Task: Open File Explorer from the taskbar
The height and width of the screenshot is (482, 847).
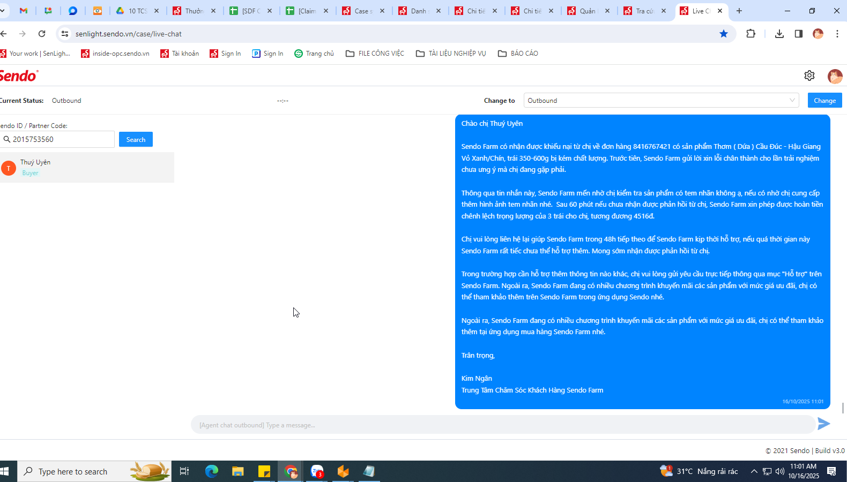Action: 238,471
